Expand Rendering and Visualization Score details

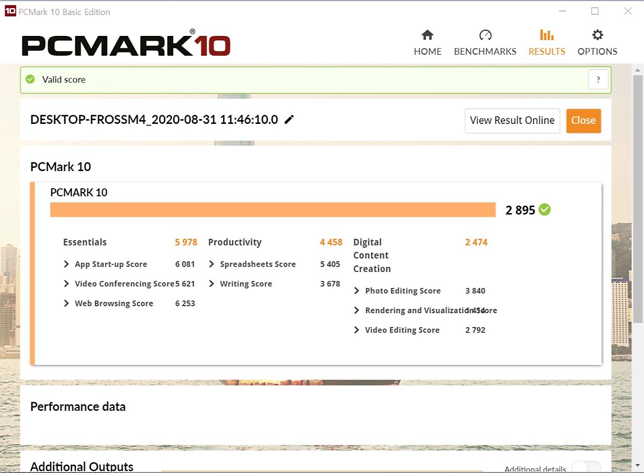[357, 311]
